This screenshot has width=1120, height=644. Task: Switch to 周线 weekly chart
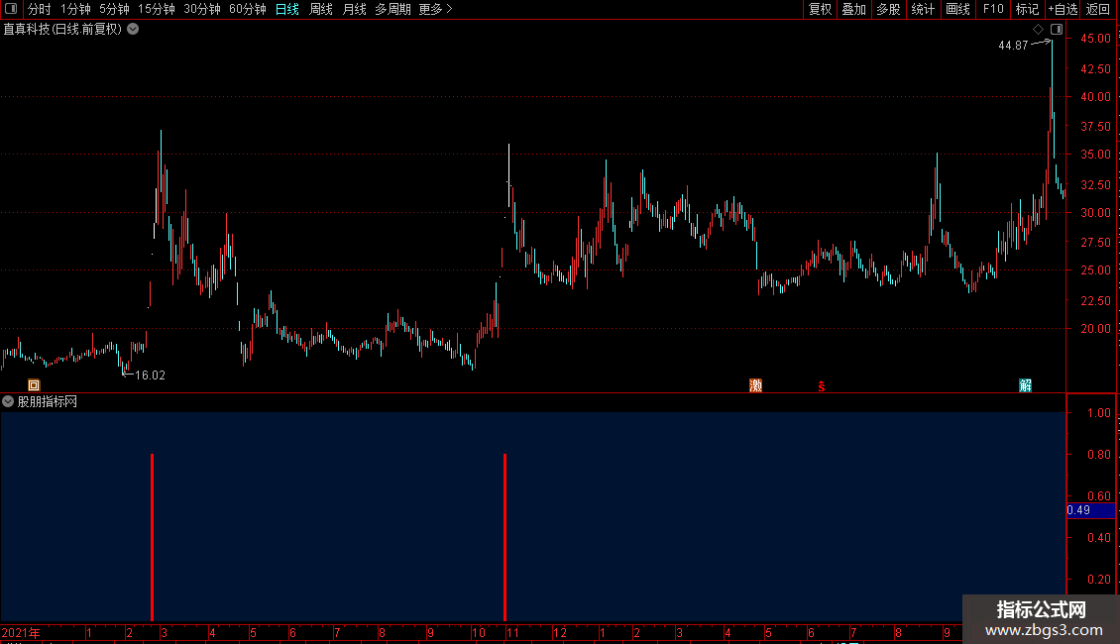pos(321,9)
